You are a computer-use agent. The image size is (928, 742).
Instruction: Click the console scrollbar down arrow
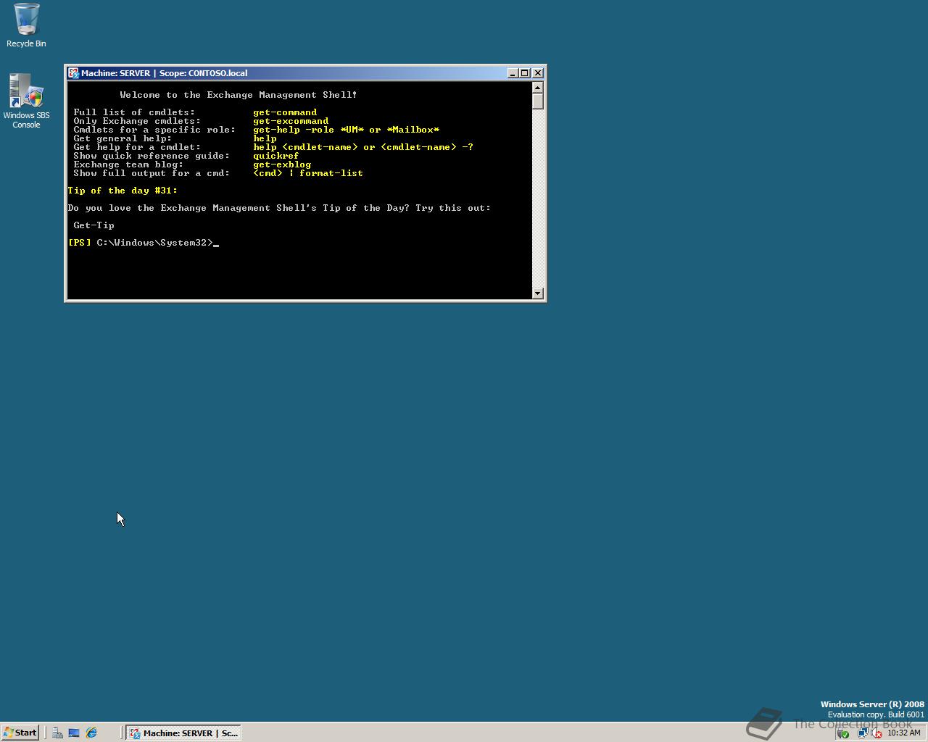(x=537, y=293)
